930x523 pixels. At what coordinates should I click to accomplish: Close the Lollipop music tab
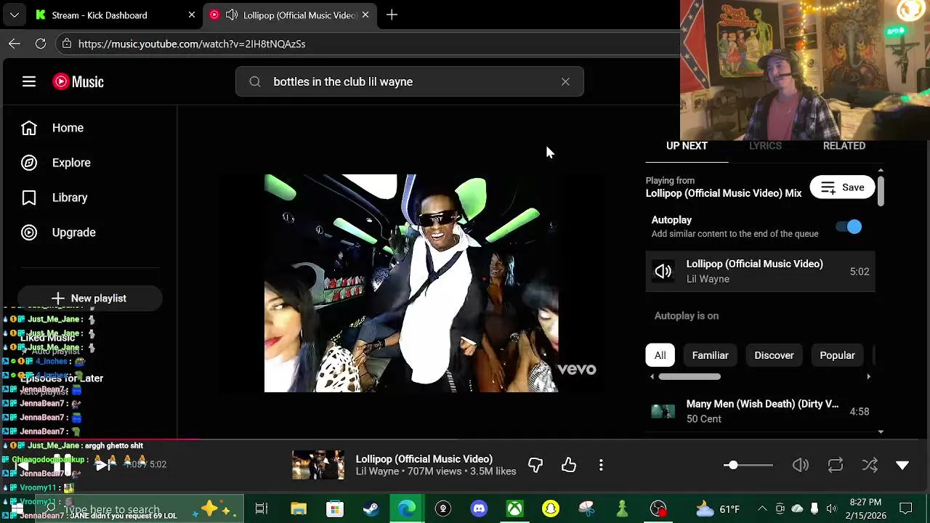click(365, 15)
